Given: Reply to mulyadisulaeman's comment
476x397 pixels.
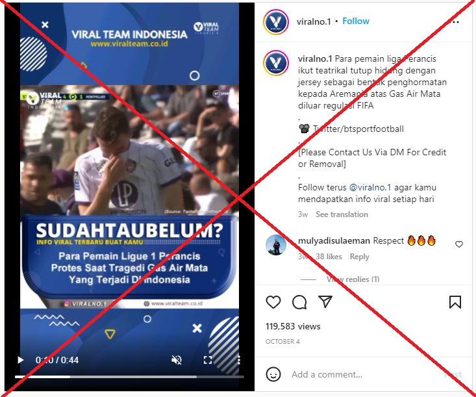Looking at the screenshot, I should tap(359, 257).
